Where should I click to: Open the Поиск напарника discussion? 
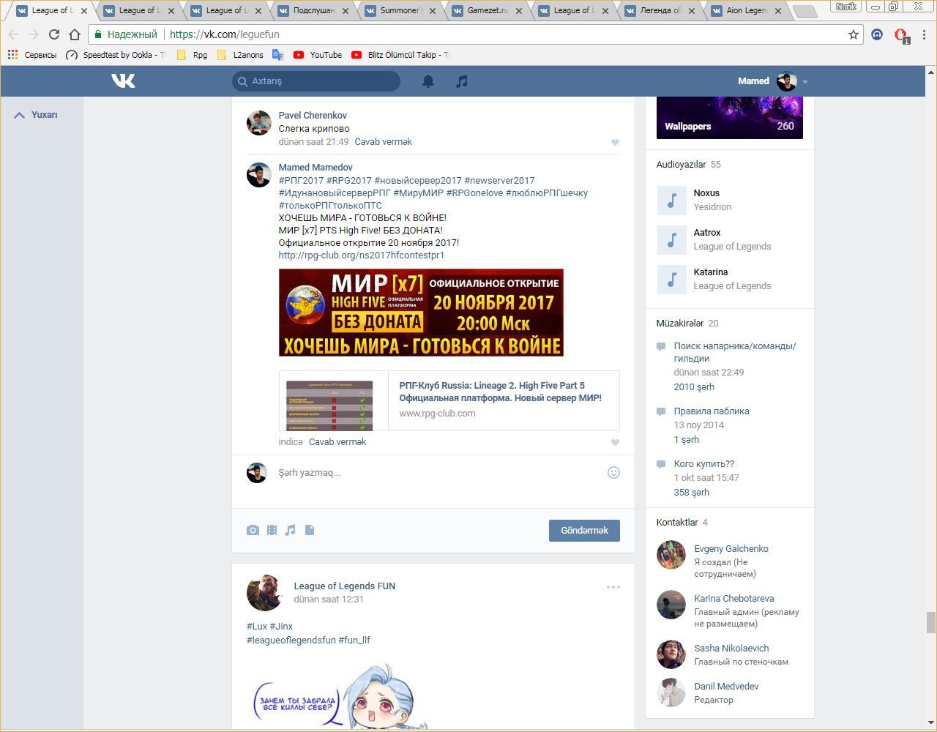[735, 352]
